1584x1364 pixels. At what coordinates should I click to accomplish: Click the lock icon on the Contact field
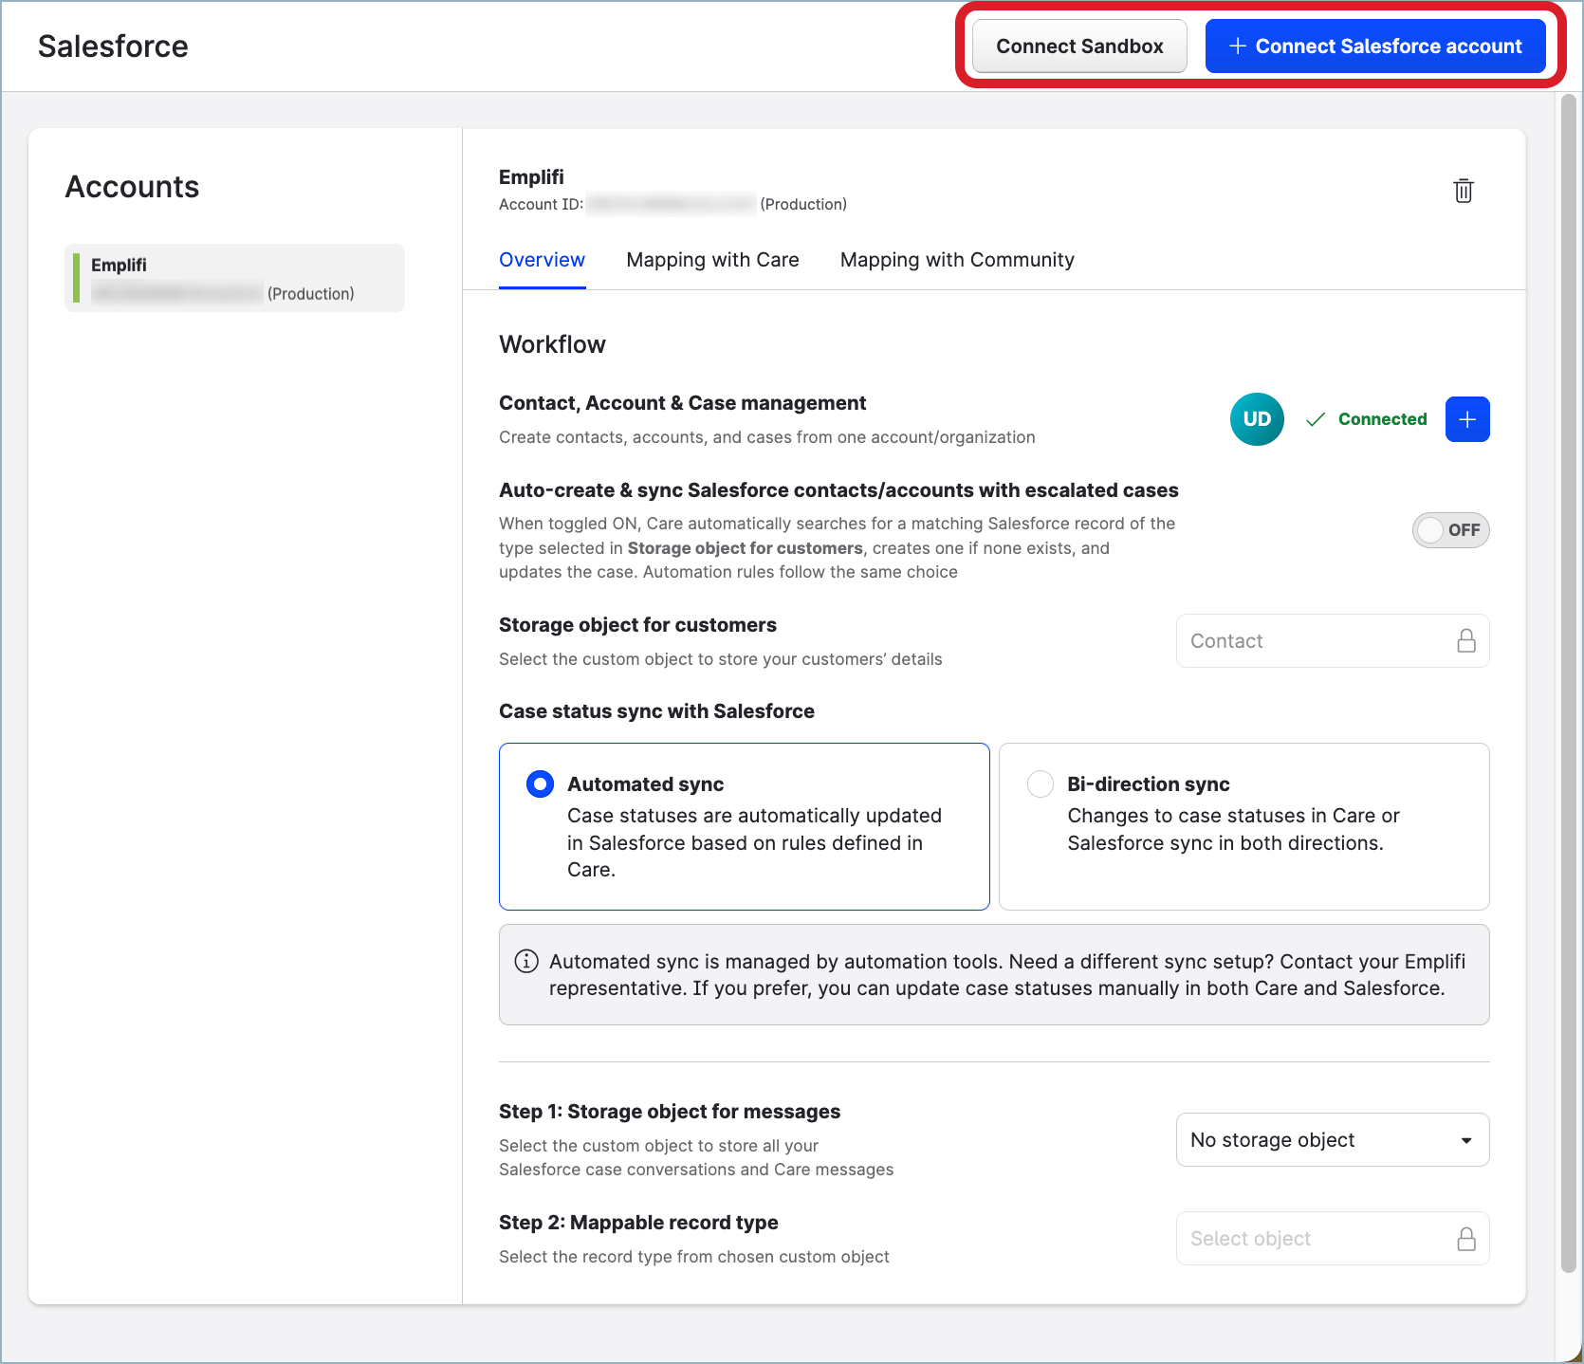pyautogui.click(x=1466, y=640)
